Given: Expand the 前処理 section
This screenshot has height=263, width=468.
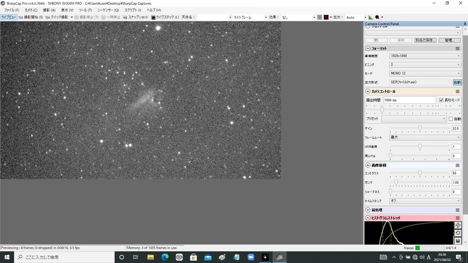Looking at the screenshot, I should tap(368, 210).
